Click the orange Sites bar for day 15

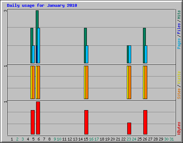point(87,82)
